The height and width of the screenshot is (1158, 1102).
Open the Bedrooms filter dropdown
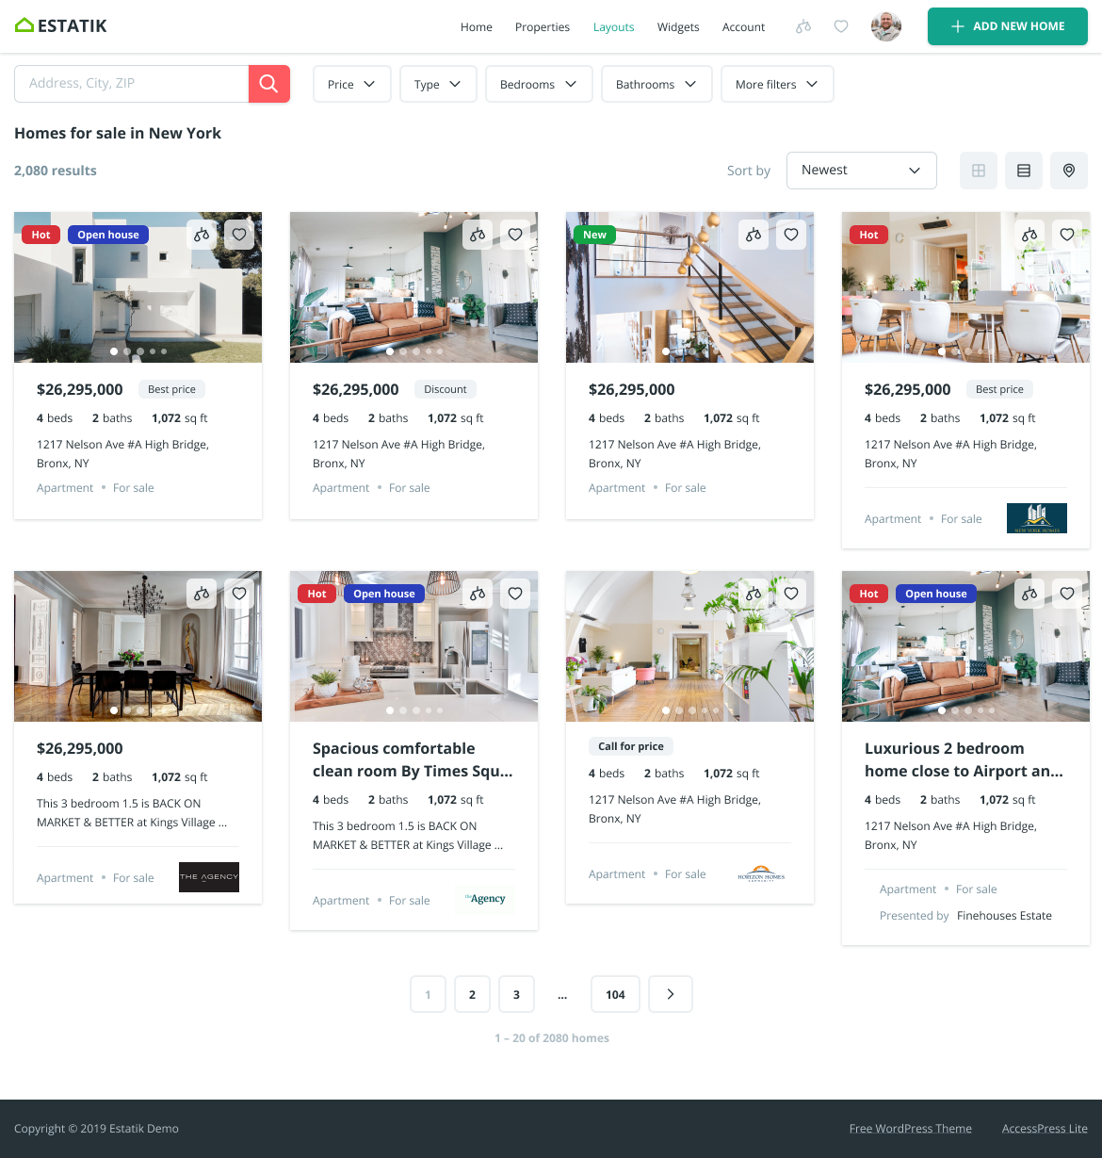(x=539, y=83)
